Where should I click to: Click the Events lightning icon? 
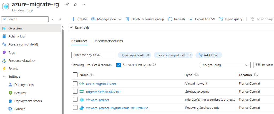pyautogui.click(x=4, y=68)
